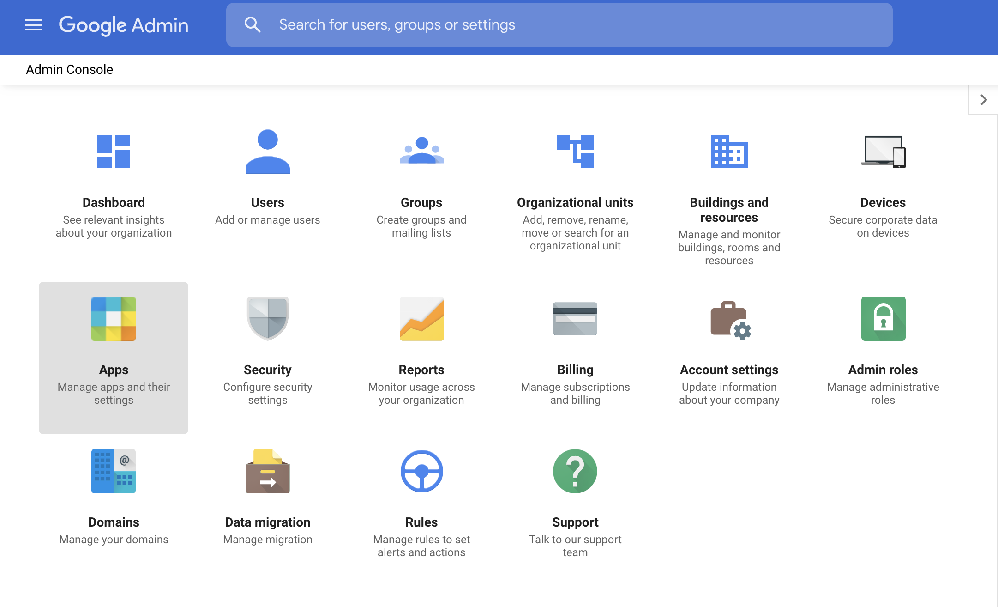Click the Domains title link

click(114, 522)
